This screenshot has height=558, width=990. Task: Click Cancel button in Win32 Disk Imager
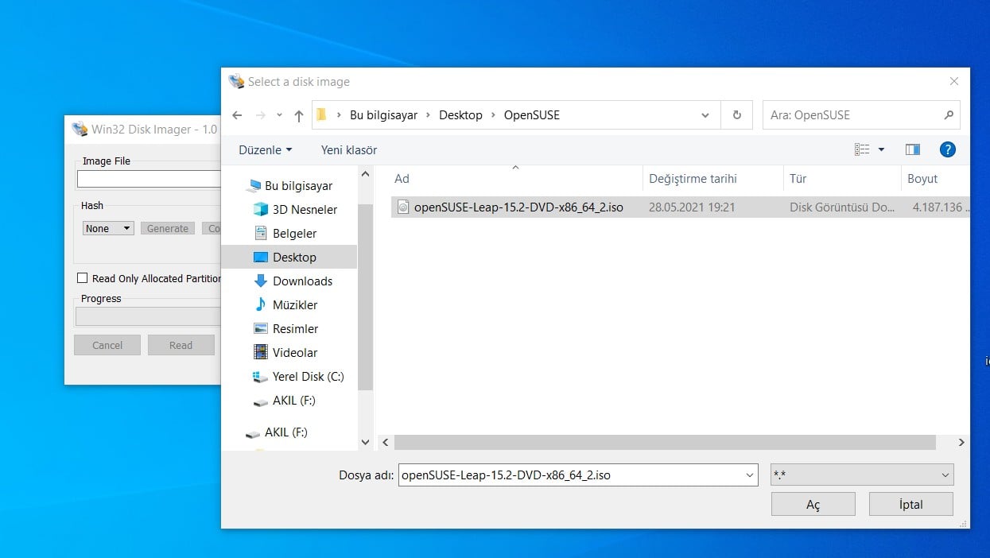click(x=107, y=345)
